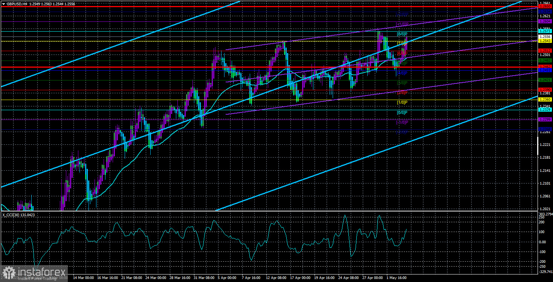Click the red 1.2650 price tag
Screen dimensions: 553x282
(545, 6)
